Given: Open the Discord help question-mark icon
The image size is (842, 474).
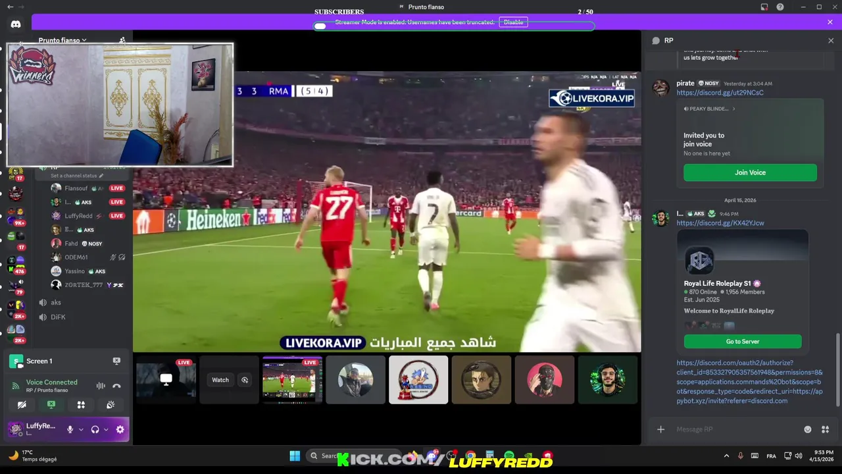Looking at the screenshot, I should tap(780, 7).
